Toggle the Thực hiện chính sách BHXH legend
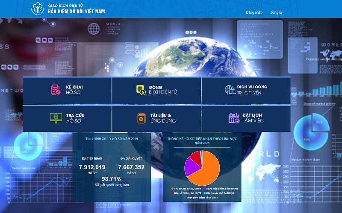Image resolution: width=342 pixels, height=213 pixels. point(221,188)
